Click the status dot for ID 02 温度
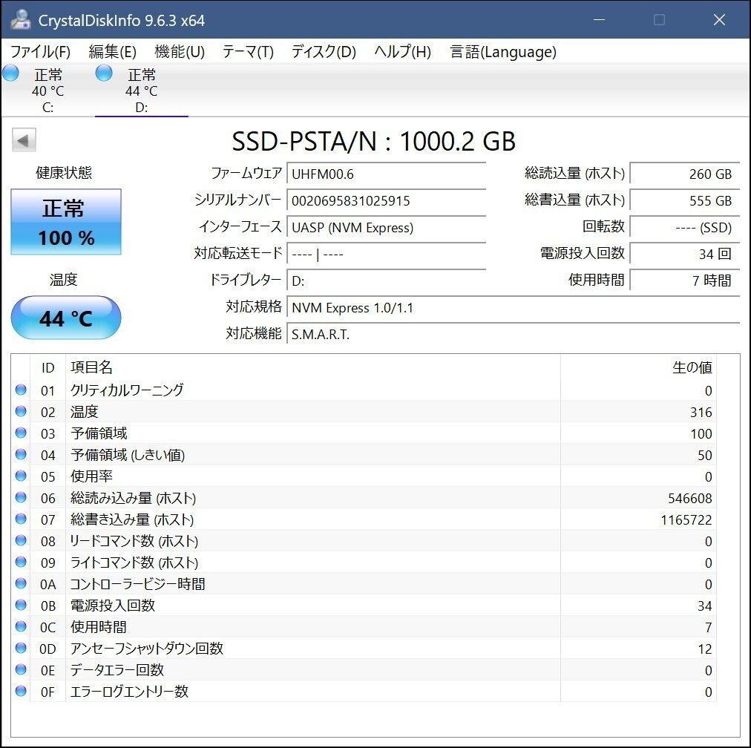This screenshot has width=751, height=748. pyautogui.click(x=21, y=411)
